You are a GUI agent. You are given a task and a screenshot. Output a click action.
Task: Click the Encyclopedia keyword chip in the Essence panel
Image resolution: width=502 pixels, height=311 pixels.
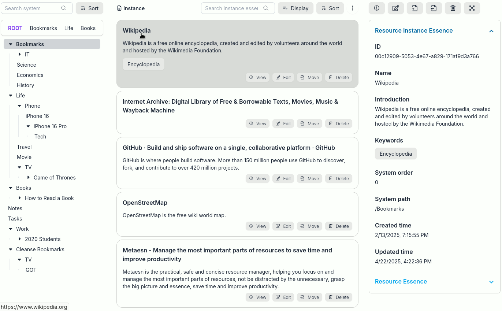pyautogui.click(x=396, y=153)
